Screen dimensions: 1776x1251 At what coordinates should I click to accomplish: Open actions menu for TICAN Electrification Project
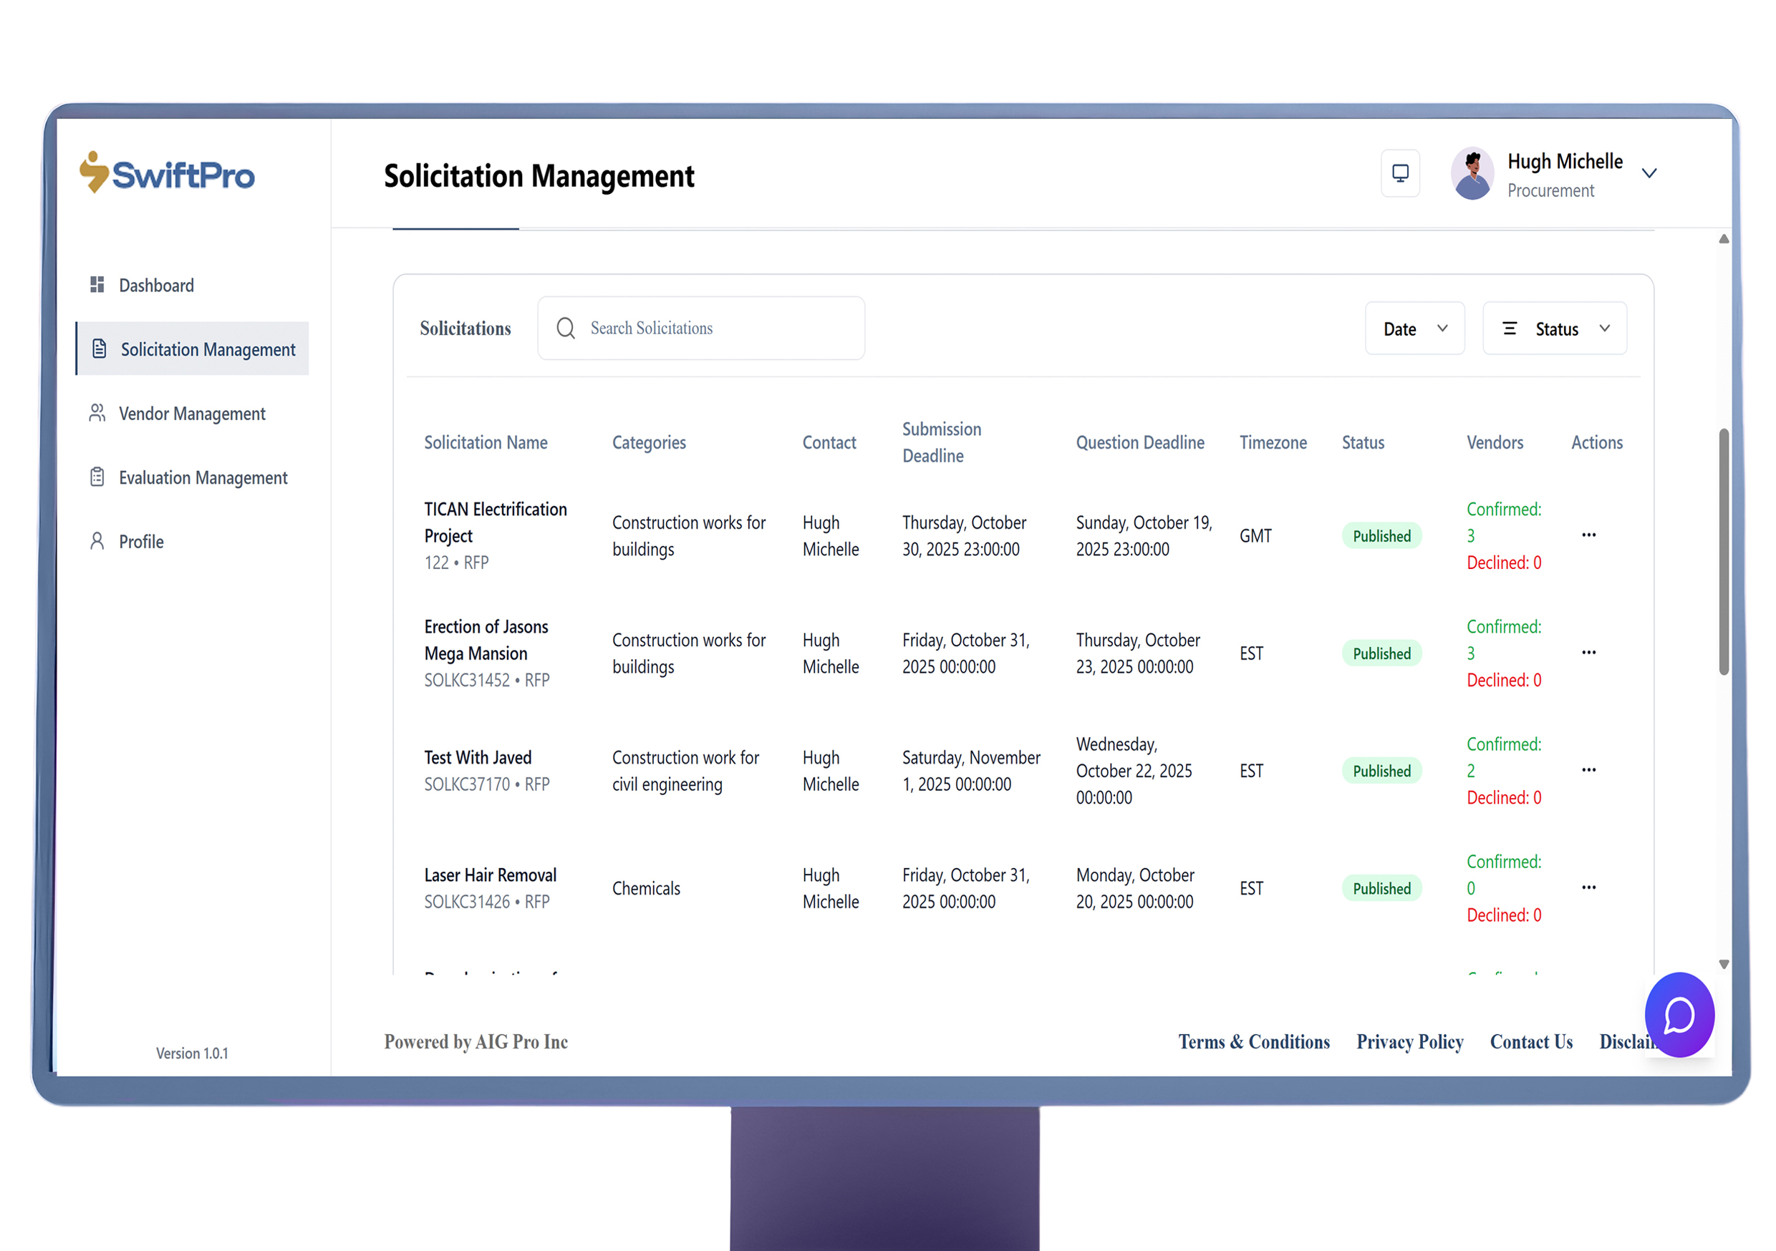[x=1588, y=535]
